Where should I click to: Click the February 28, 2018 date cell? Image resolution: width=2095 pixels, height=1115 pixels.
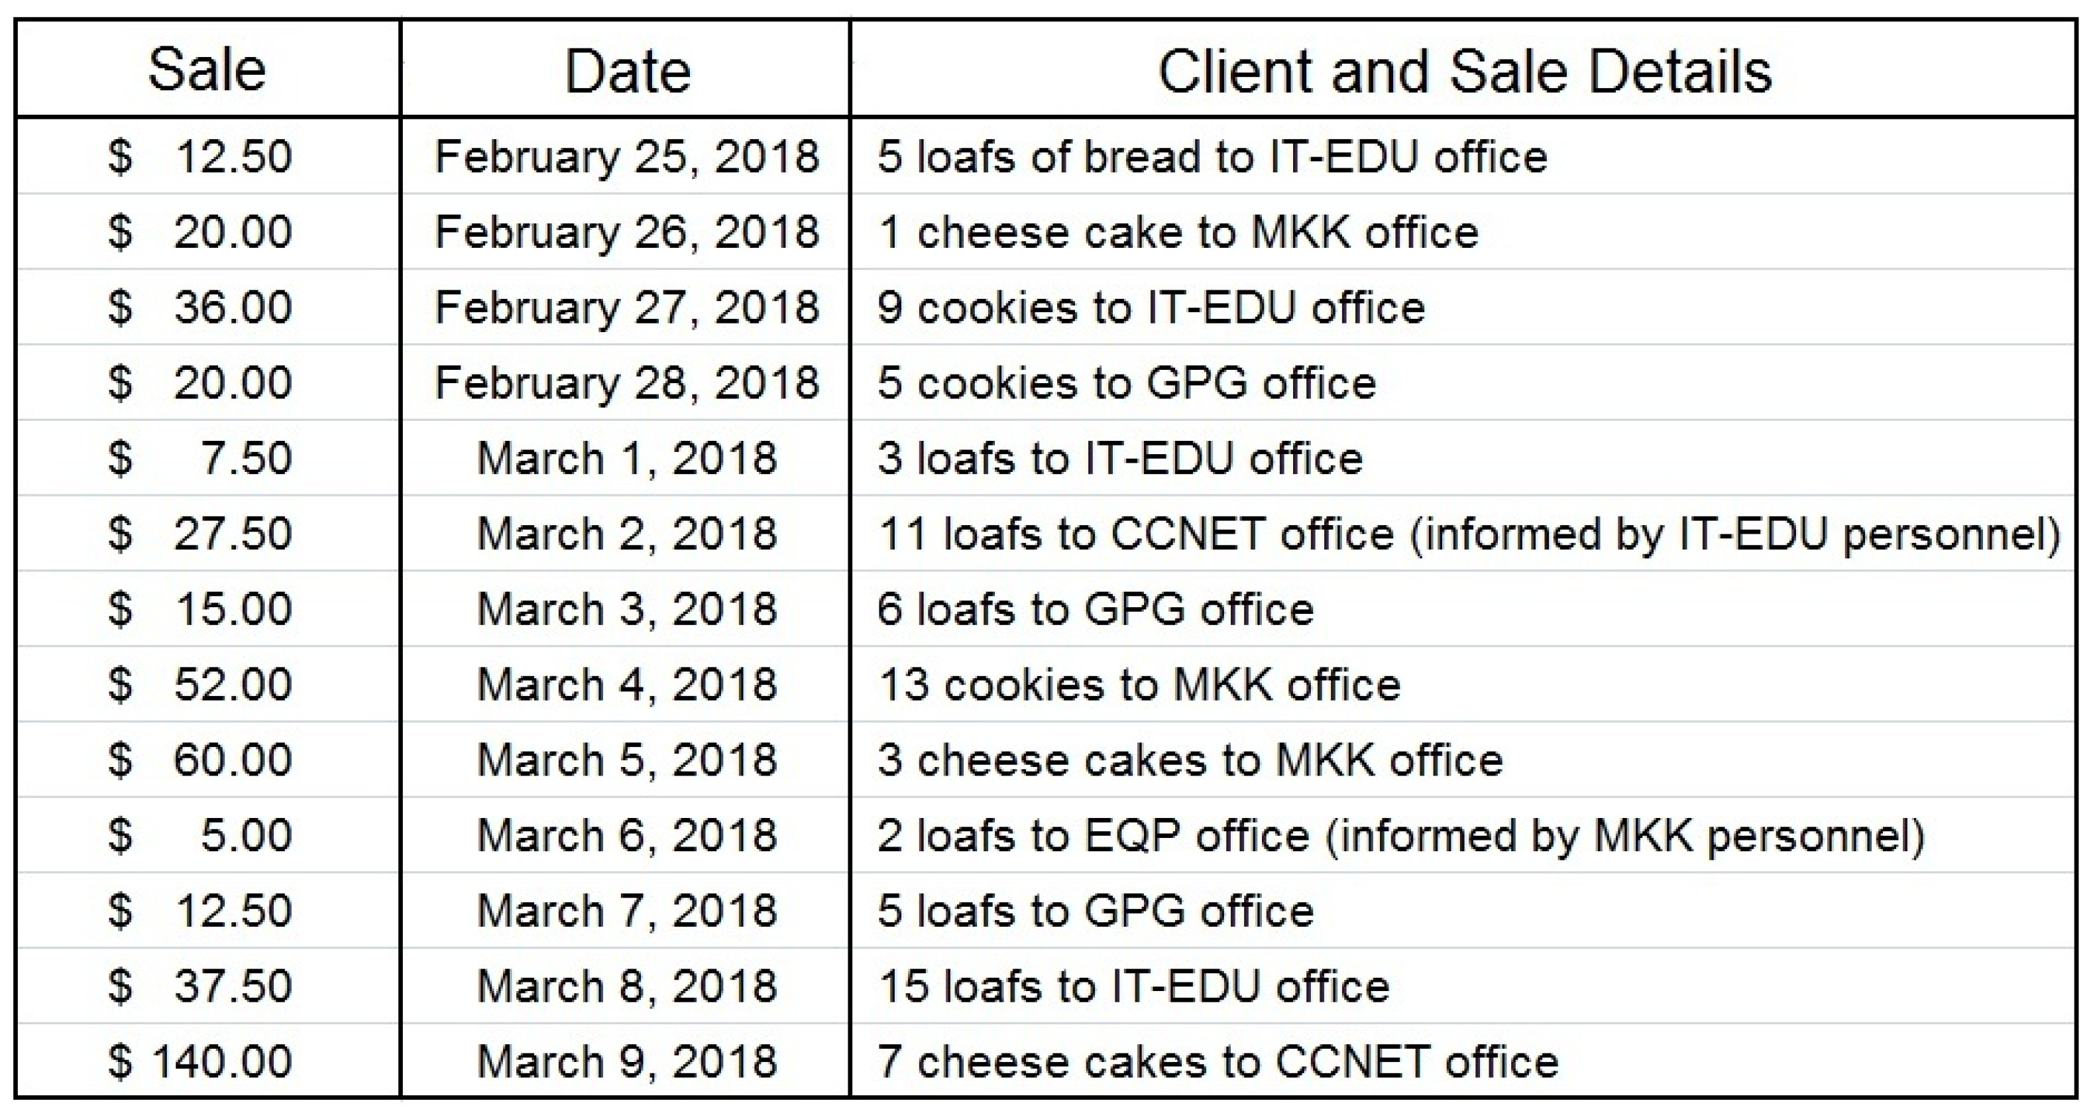click(626, 383)
